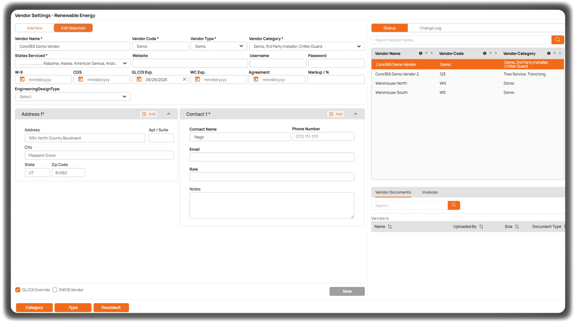Sort documents by Name column arrows
Screen dimensions: 576x323
(390, 227)
